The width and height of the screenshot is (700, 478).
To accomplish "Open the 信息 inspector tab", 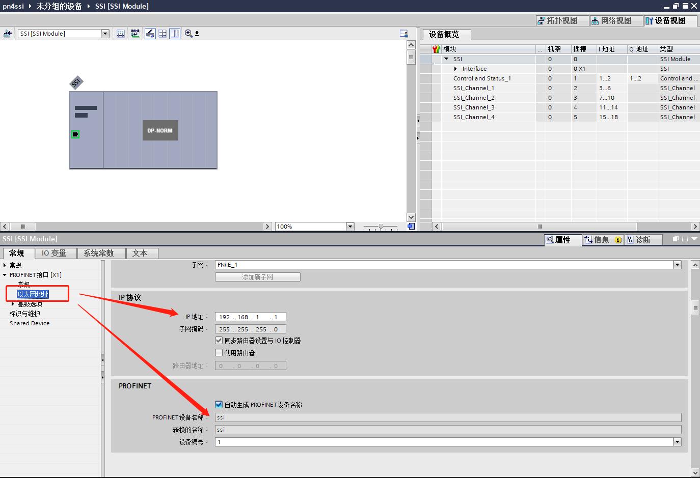I will [602, 240].
